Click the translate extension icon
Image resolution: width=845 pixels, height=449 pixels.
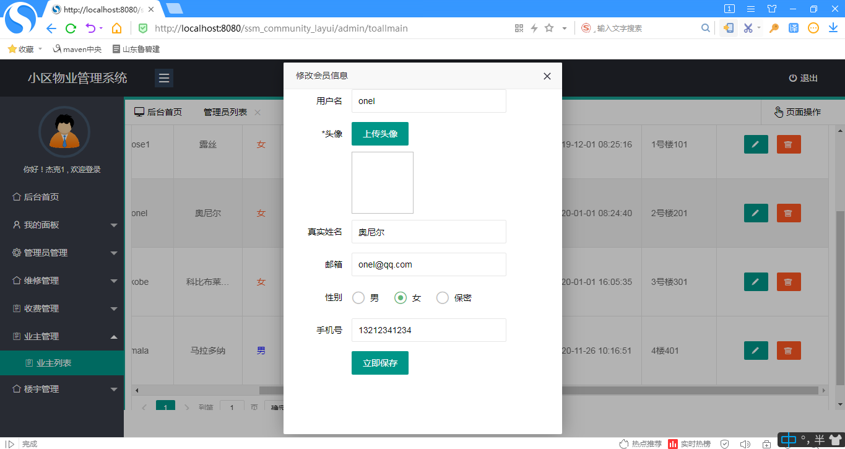pyautogui.click(x=794, y=28)
